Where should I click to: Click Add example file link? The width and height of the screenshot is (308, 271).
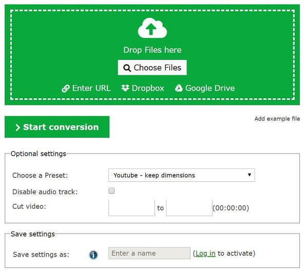tap(277, 119)
